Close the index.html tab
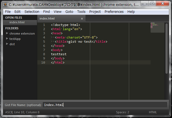This screenshot has width=172, height=118. (x=82, y=19)
